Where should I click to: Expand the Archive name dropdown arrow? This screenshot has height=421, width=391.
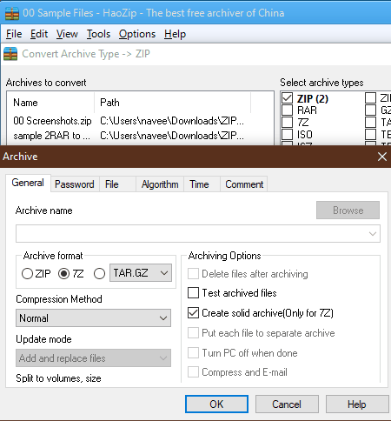pyautogui.click(x=373, y=234)
